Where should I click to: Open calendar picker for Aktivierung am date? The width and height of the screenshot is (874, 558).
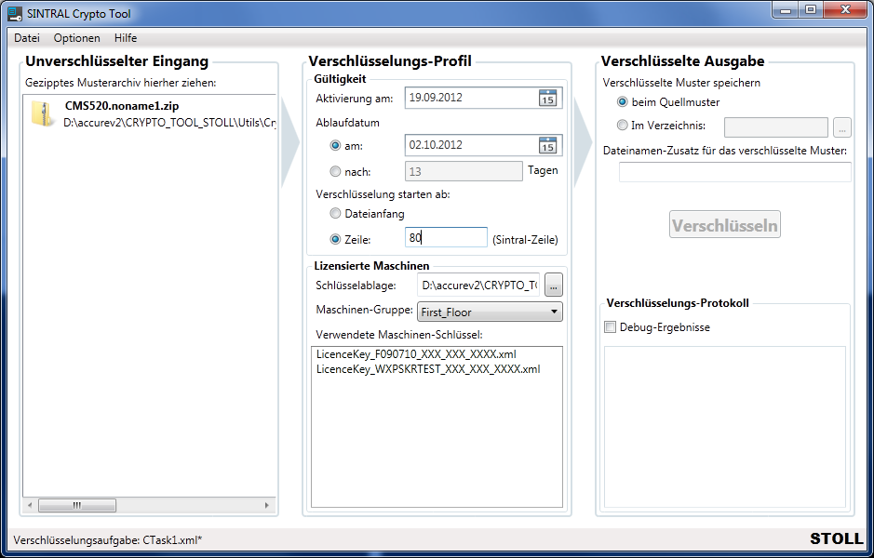click(547, 99)
